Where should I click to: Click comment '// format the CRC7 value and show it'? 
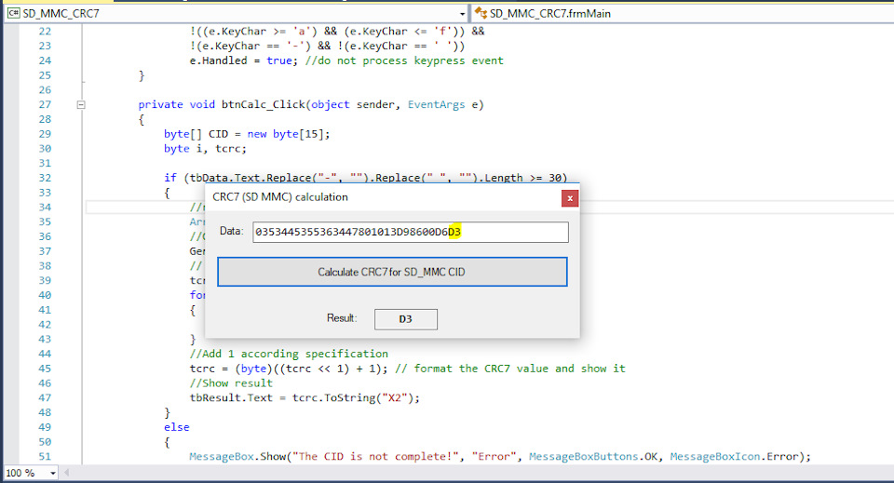[x=510, y=369]
